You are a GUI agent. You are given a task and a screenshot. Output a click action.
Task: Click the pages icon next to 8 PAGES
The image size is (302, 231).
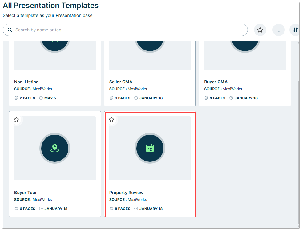[x=111, y=209]
